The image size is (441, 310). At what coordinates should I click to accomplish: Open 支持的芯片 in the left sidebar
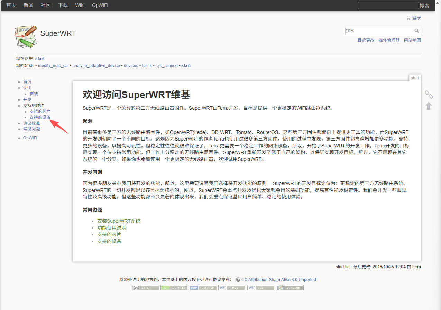[40, 112]
